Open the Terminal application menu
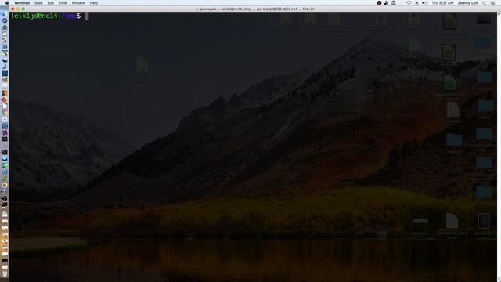501x282 pixels. tap(22, 3)
